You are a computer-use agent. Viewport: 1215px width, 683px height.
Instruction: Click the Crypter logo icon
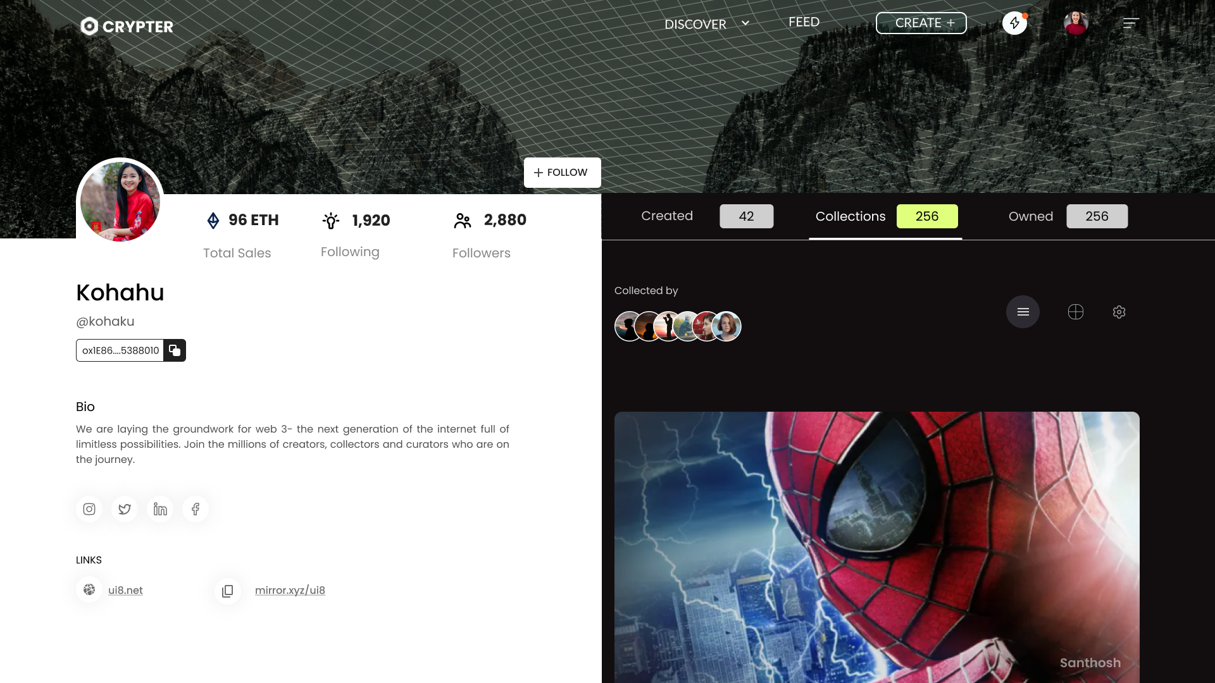point(89,26)
